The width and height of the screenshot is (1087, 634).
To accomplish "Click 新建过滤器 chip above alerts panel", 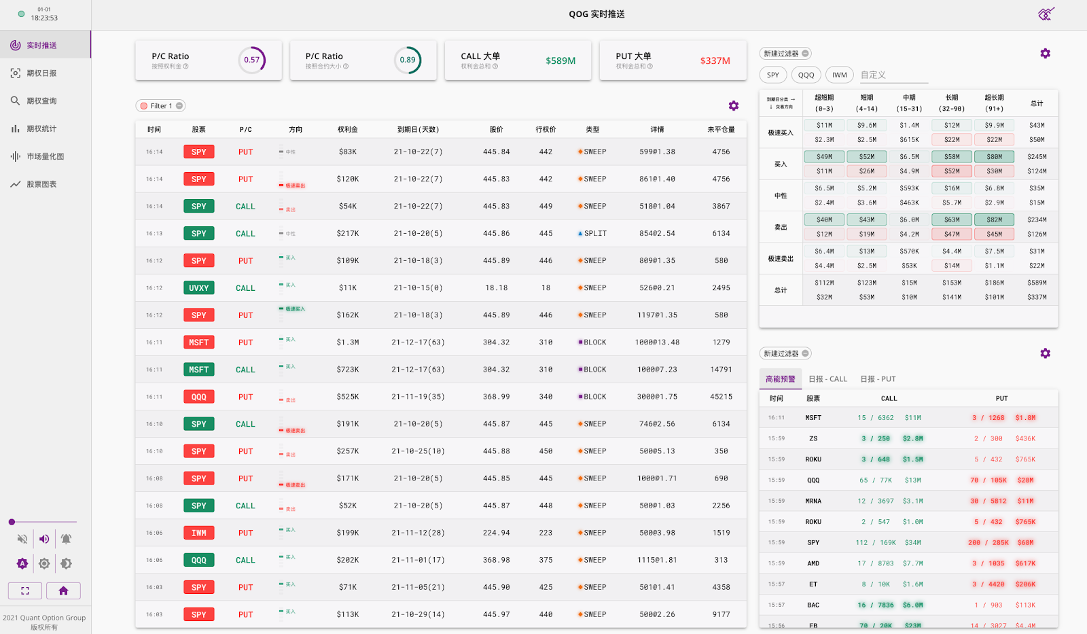I will 785,353.
